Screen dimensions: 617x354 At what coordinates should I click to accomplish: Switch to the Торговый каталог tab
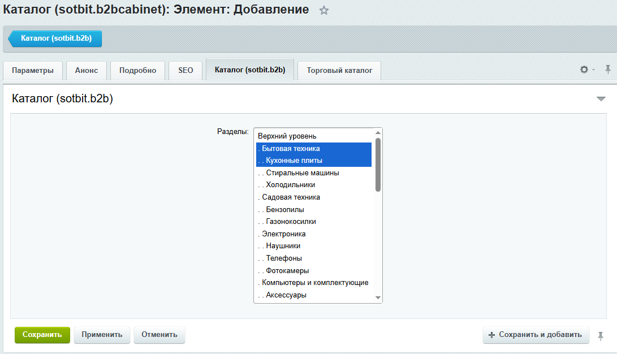pyautogui.click(x=339, y=71)
